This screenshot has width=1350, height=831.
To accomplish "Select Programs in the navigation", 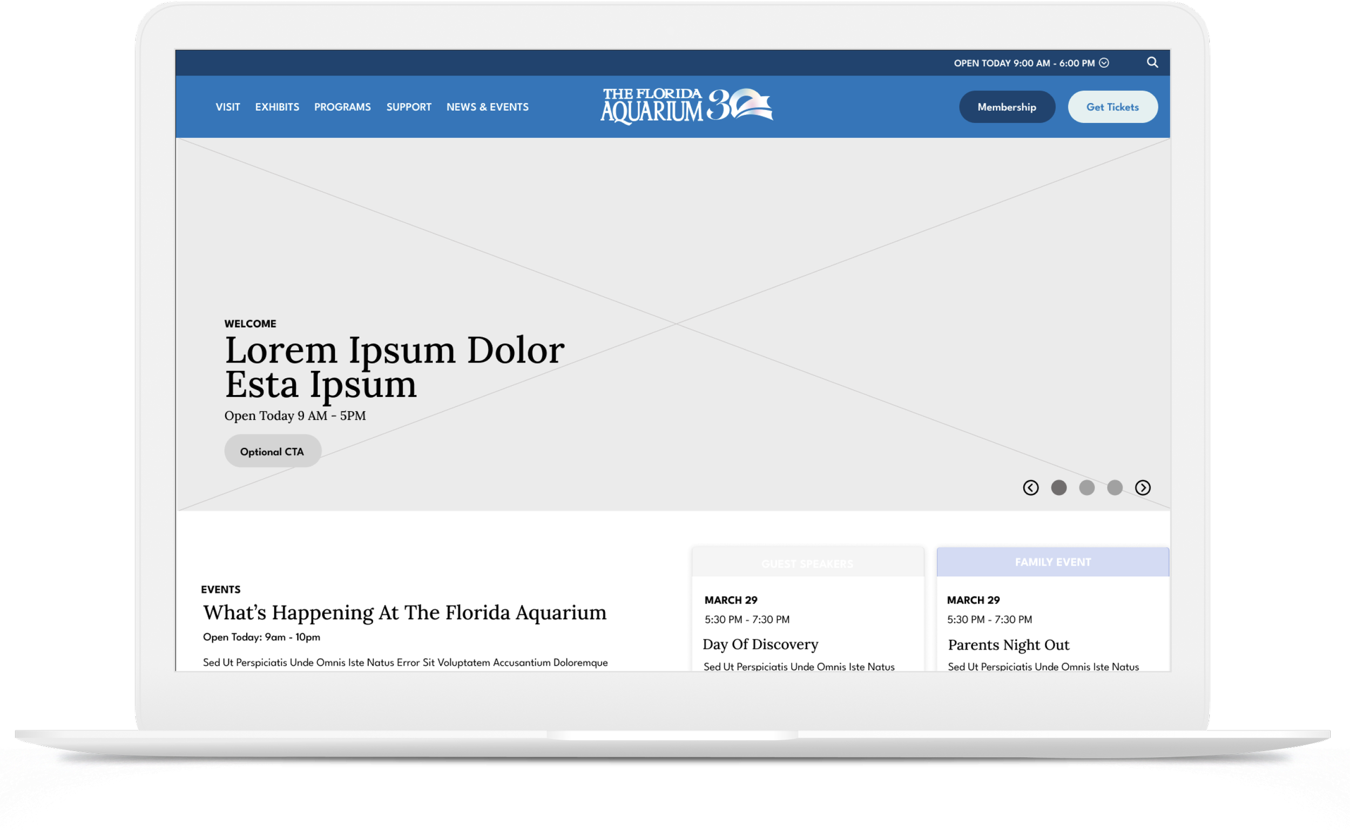I will (x=342, y=107).
